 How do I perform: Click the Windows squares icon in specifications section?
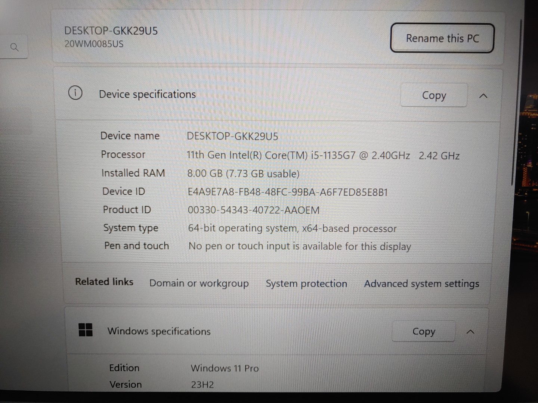click(86, 331)
